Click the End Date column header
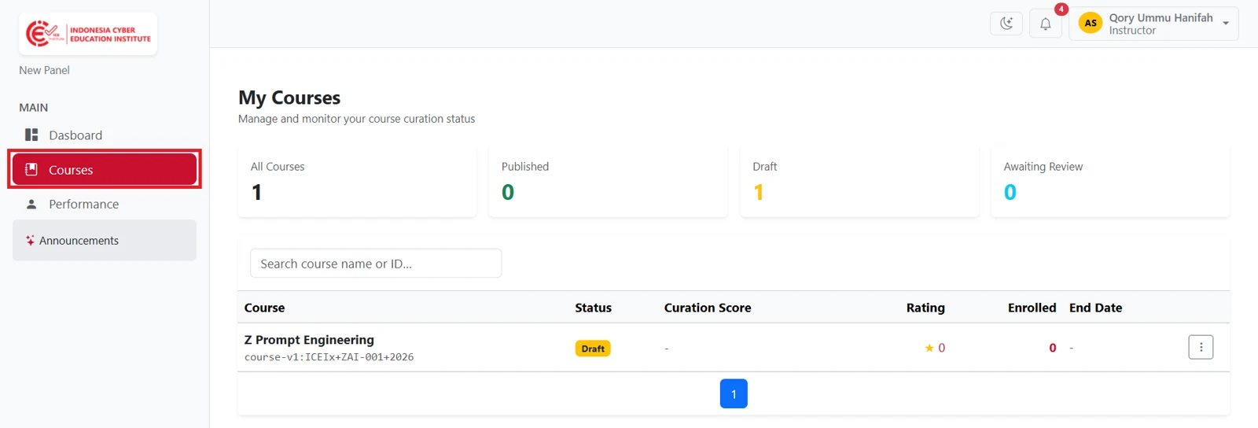The width and height of the screenshot is (1258, 428). [1095, 308]
